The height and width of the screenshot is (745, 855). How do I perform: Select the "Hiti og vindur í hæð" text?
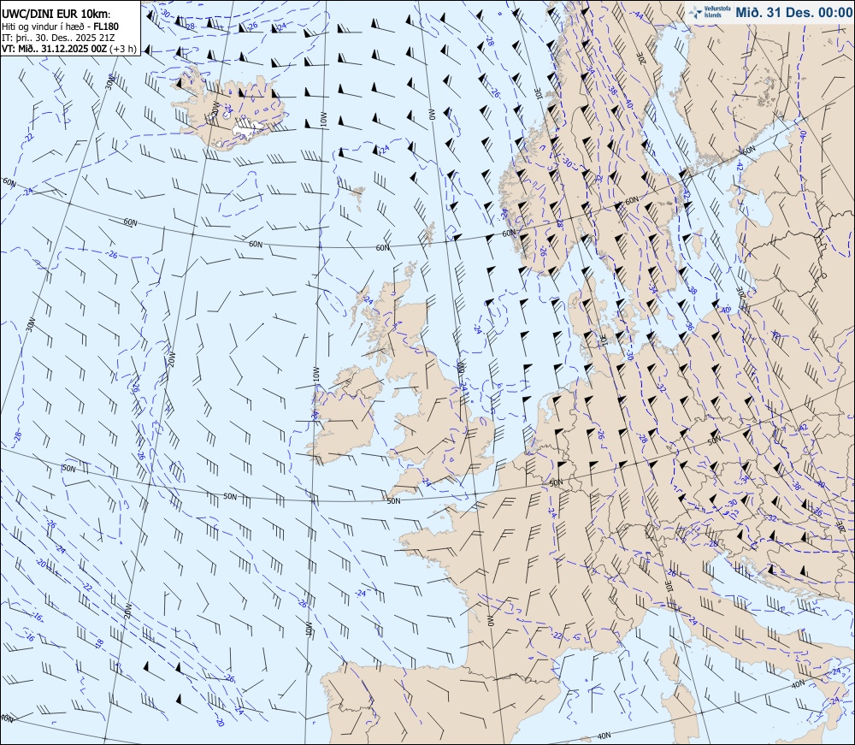[x=41, y=27]
